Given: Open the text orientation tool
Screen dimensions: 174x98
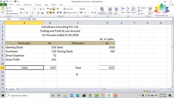Looking at the screenshot, I should pos(58,9).
